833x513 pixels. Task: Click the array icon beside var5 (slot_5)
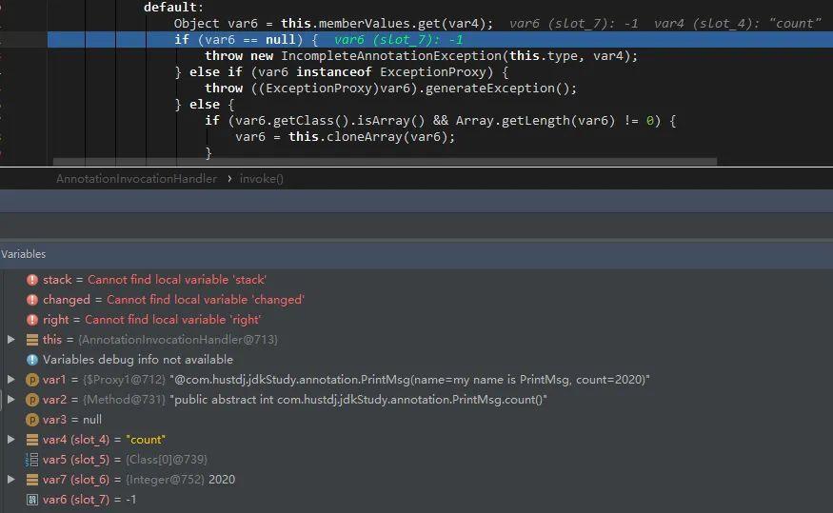[31, 460]
